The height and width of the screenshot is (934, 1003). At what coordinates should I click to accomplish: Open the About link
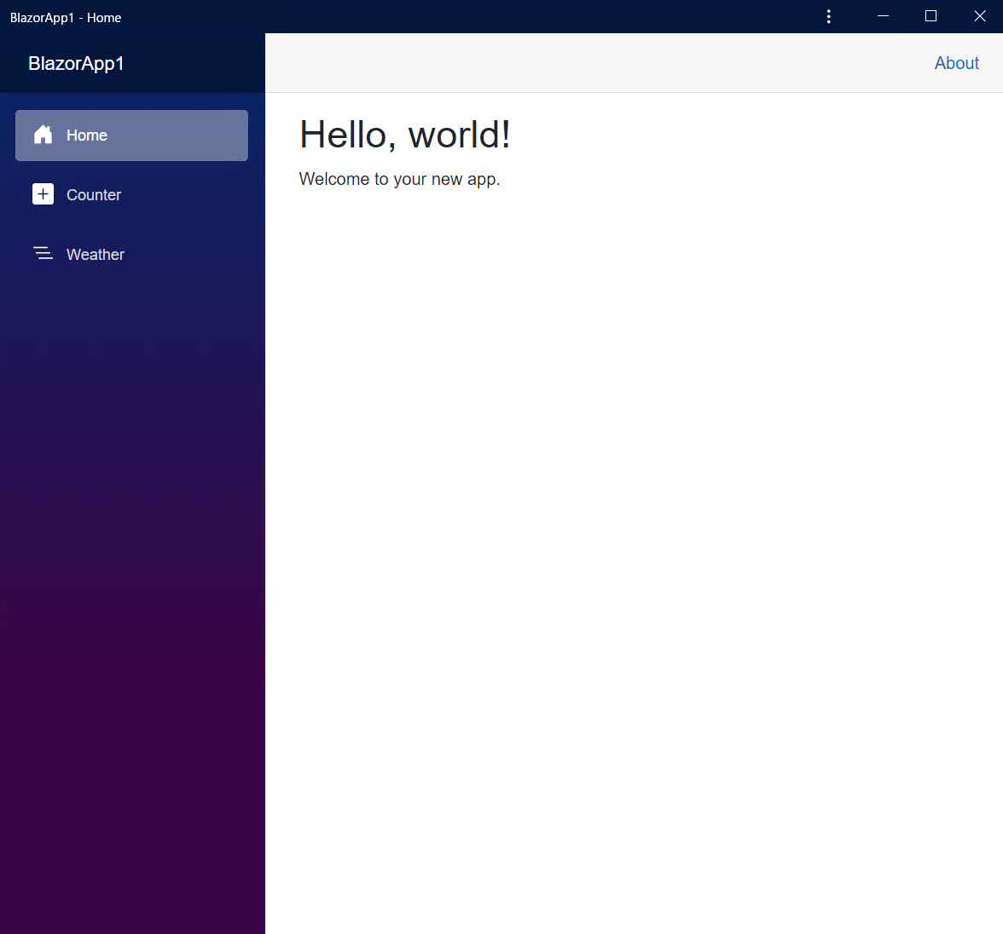coord(956,63)
